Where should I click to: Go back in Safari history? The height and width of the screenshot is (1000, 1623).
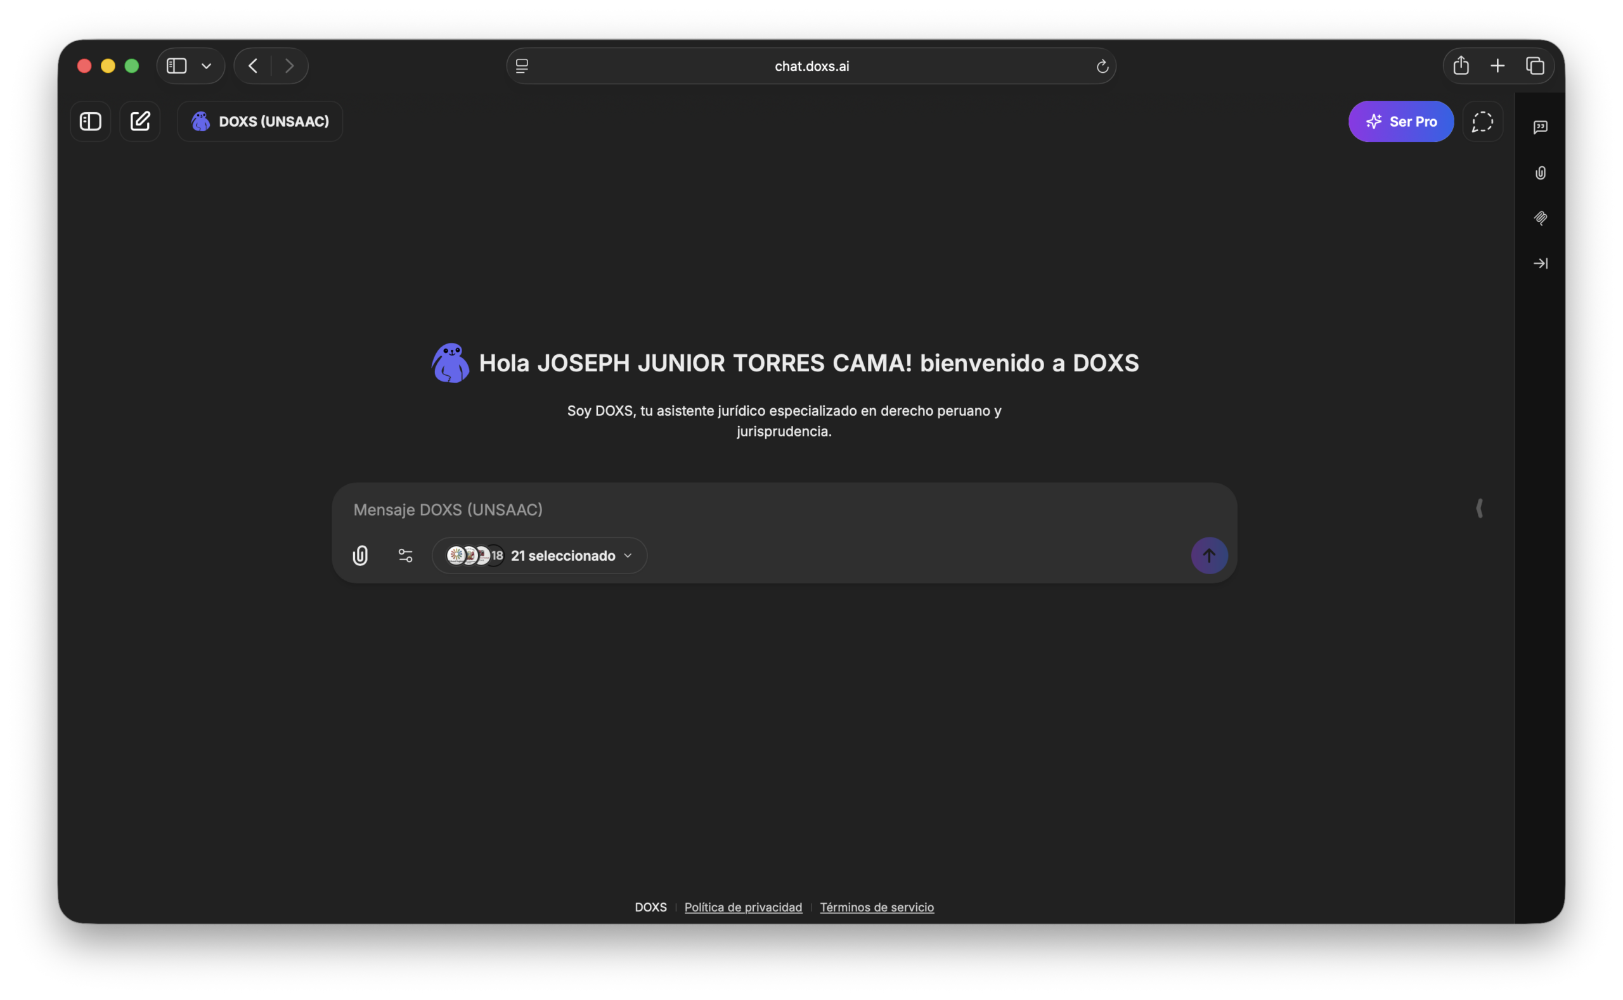[253, 66]
